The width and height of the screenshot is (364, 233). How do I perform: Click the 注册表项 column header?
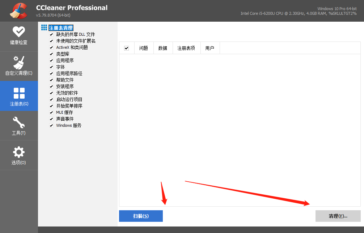186,48
